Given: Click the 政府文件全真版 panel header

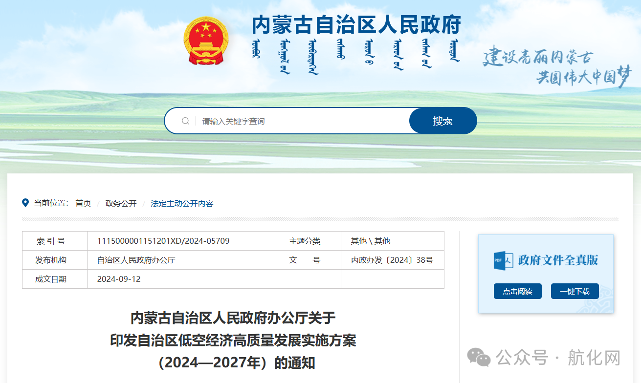Looking at the screenshot, I should pyautogui.click(x=546, y=259).
